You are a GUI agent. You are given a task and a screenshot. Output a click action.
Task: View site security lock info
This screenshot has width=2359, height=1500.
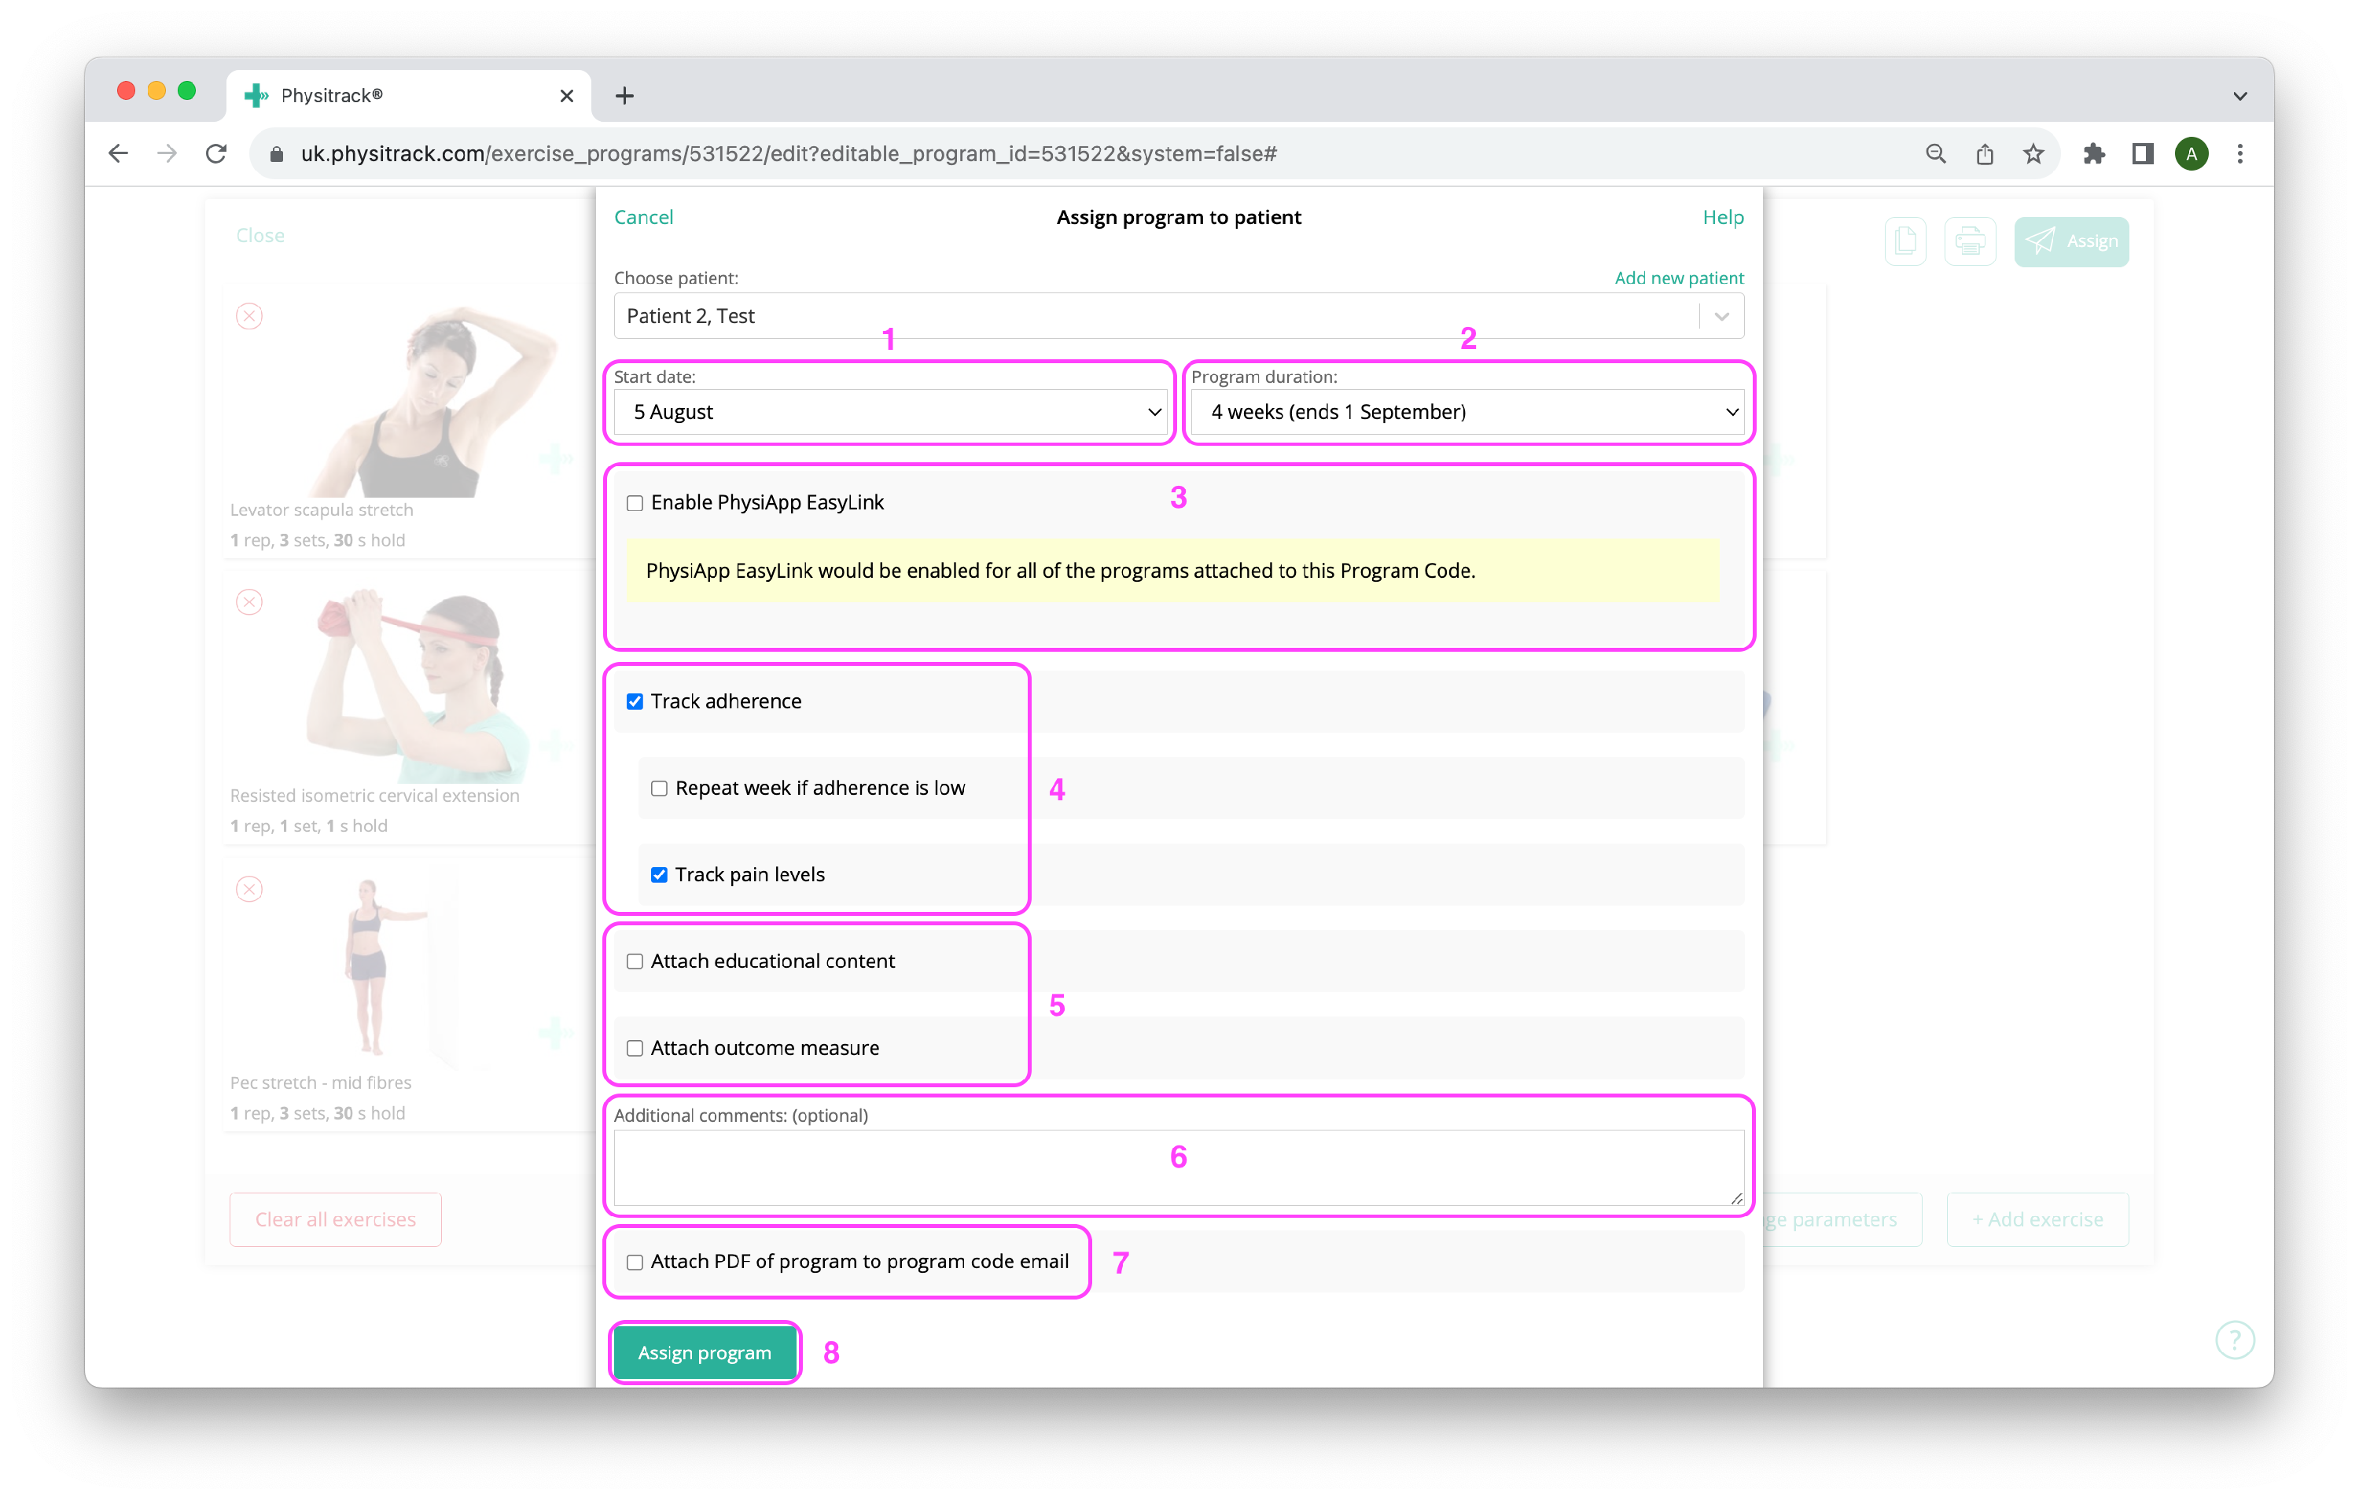pos(276,154)
